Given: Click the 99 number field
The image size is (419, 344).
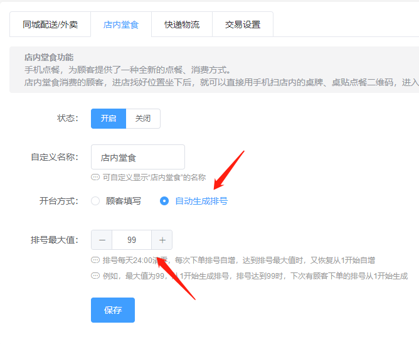Looking at the screenshot, I should [x=132, y=240].
